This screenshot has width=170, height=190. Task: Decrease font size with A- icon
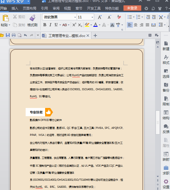(x=109, y=17)
